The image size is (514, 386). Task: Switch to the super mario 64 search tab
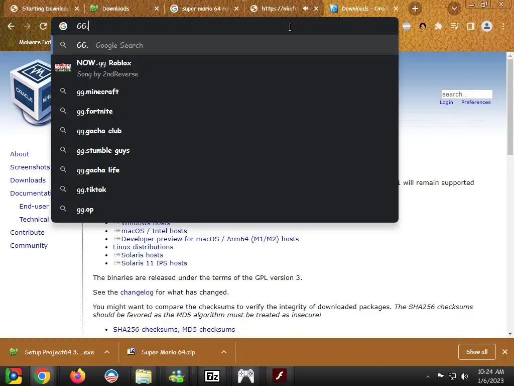205,9
